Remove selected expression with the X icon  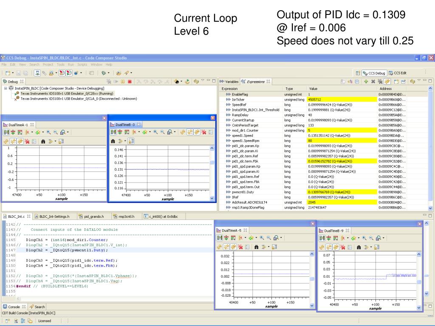point(373,81)
